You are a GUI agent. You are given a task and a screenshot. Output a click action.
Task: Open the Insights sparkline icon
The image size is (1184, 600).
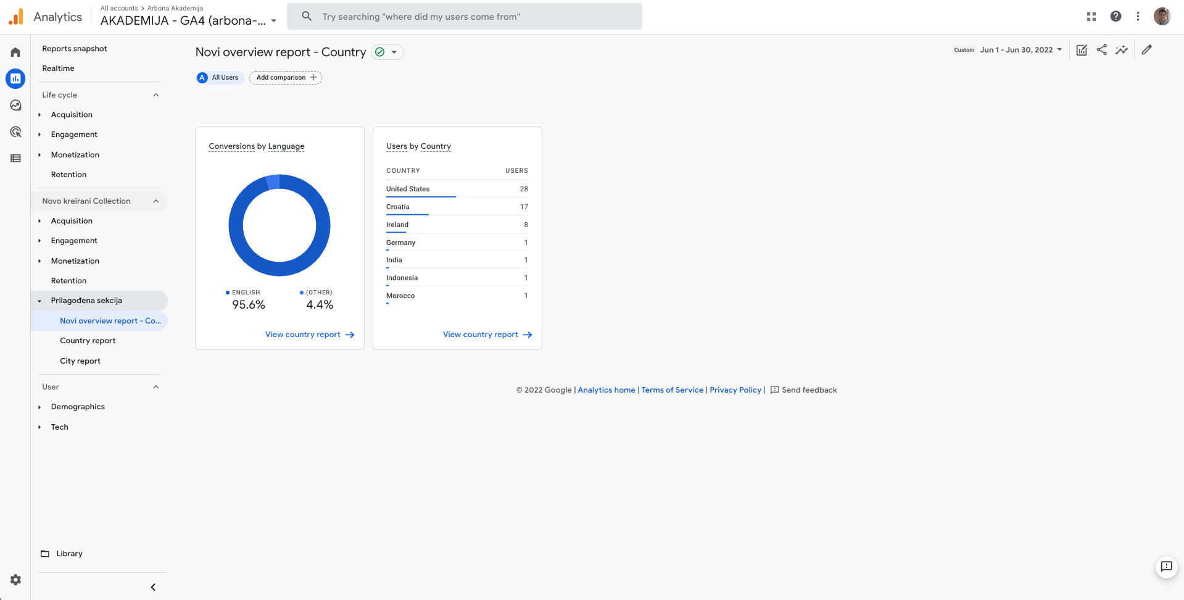(1122, 50)
